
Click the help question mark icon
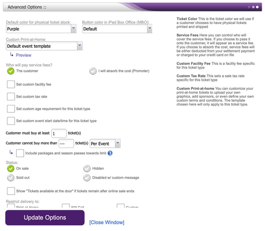[x=110, y=153]
